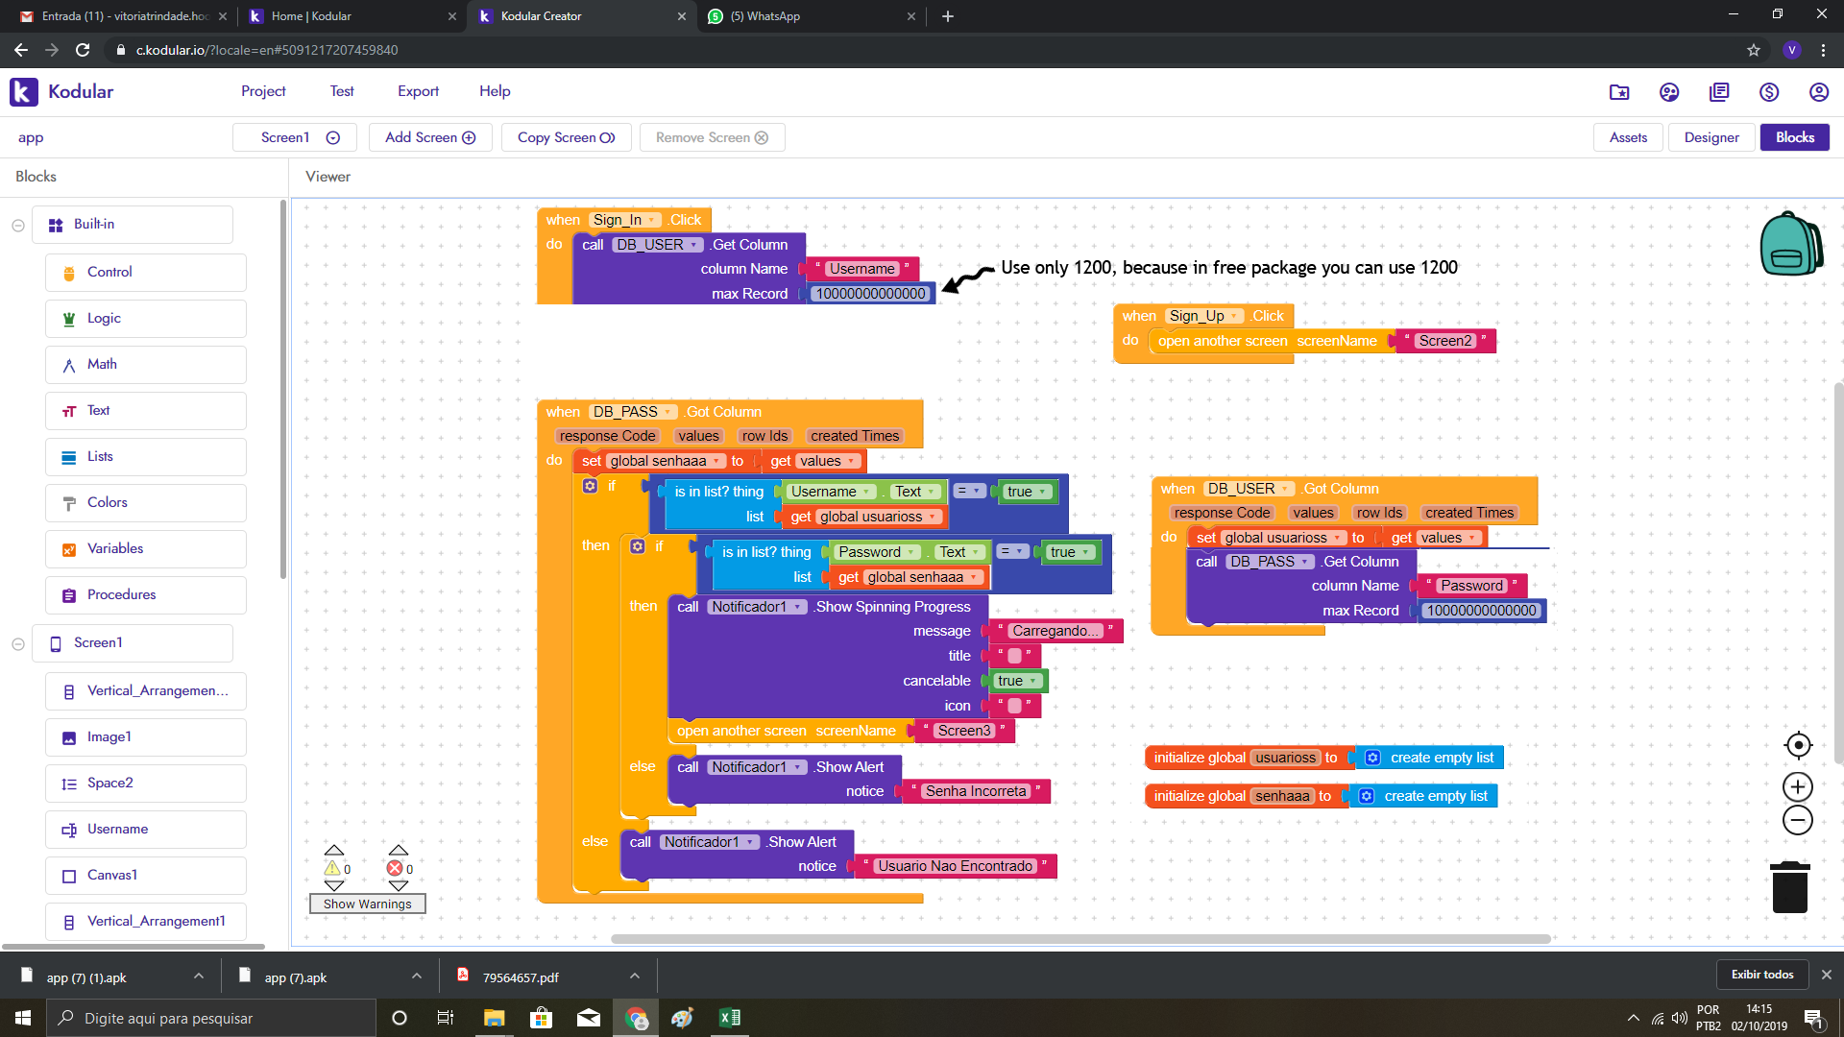Screen dimensions: 1844x1037
Task: Open the mutator gear on outer if block
Action: pos(590,486)
